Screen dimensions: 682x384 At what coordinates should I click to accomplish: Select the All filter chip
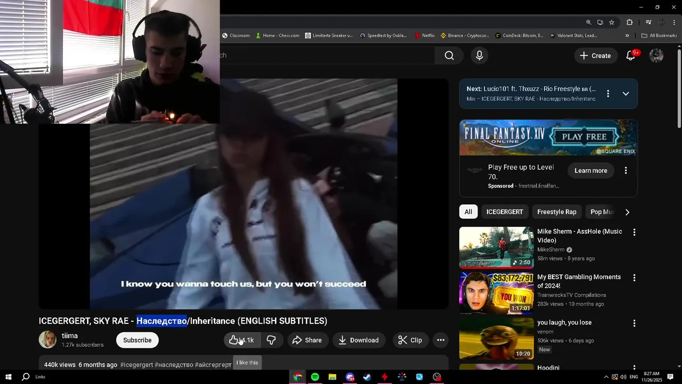[x=468, y=212]
